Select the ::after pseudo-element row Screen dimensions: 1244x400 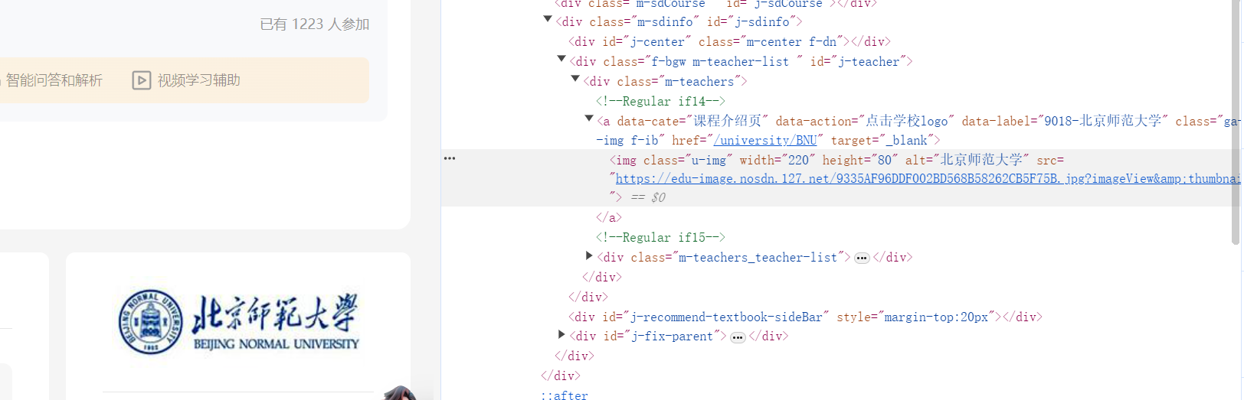coord(565,395)
